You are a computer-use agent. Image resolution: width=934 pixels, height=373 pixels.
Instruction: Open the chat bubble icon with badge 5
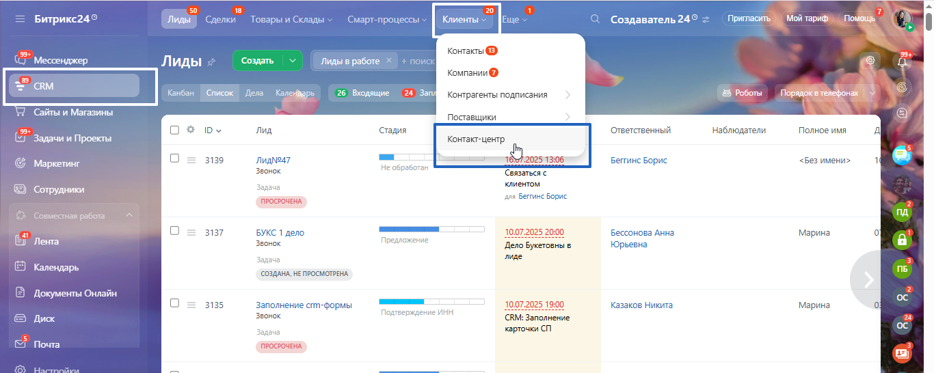[902, 155]
